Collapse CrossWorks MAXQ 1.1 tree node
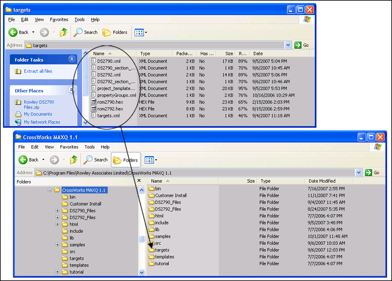 49,190
